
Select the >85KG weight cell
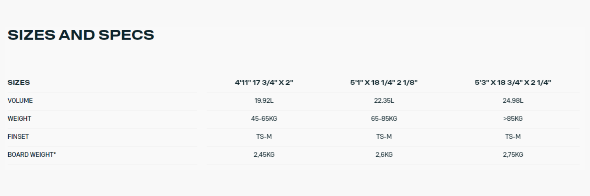[x=513, y=119]
